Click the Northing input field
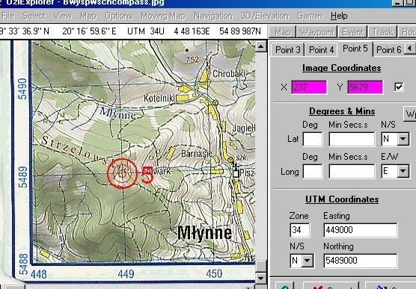 [x=361, y=261]
